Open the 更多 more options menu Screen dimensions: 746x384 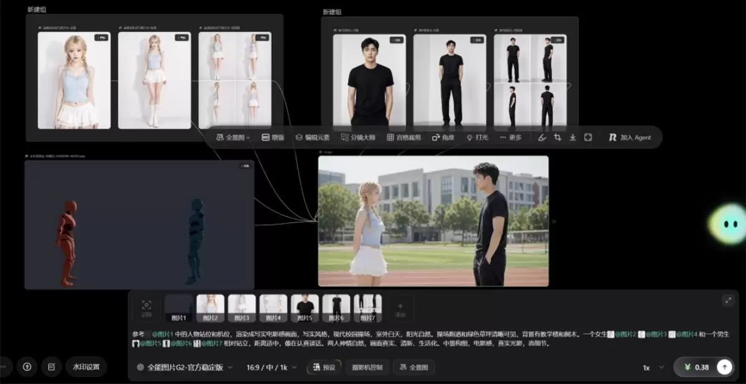click(510, 137)
